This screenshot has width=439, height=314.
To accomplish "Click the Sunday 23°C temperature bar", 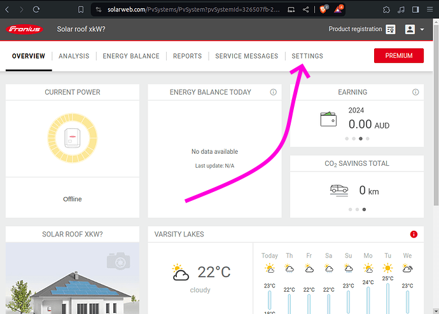I will [x=348, y=302].
